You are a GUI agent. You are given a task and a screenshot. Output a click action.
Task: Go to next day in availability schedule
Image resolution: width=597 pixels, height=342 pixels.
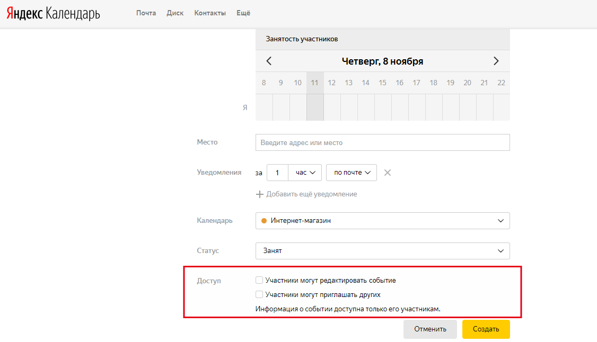(x=496, y=61)
